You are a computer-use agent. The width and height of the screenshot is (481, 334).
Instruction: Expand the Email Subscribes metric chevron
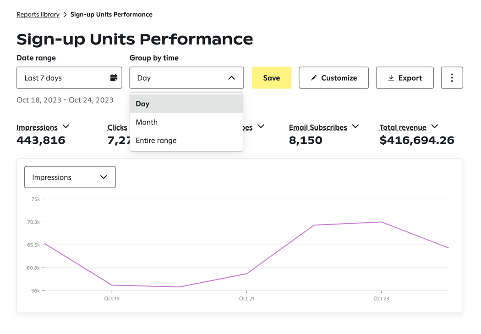[x=355, y=126]
